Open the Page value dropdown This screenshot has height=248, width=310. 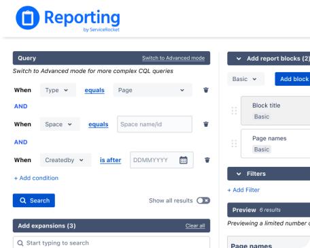pyautogui.click(x=153, y=90)
